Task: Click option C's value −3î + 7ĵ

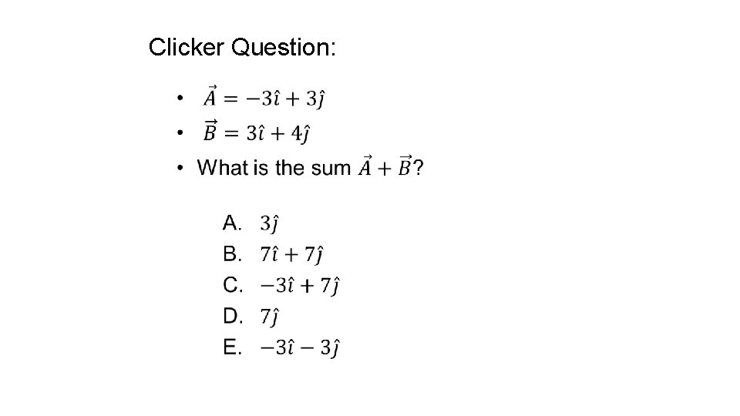Action: point(300,286)
